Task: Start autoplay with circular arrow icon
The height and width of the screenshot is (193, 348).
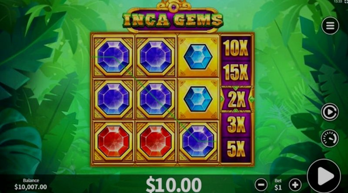Action: [x=330, y=112]
